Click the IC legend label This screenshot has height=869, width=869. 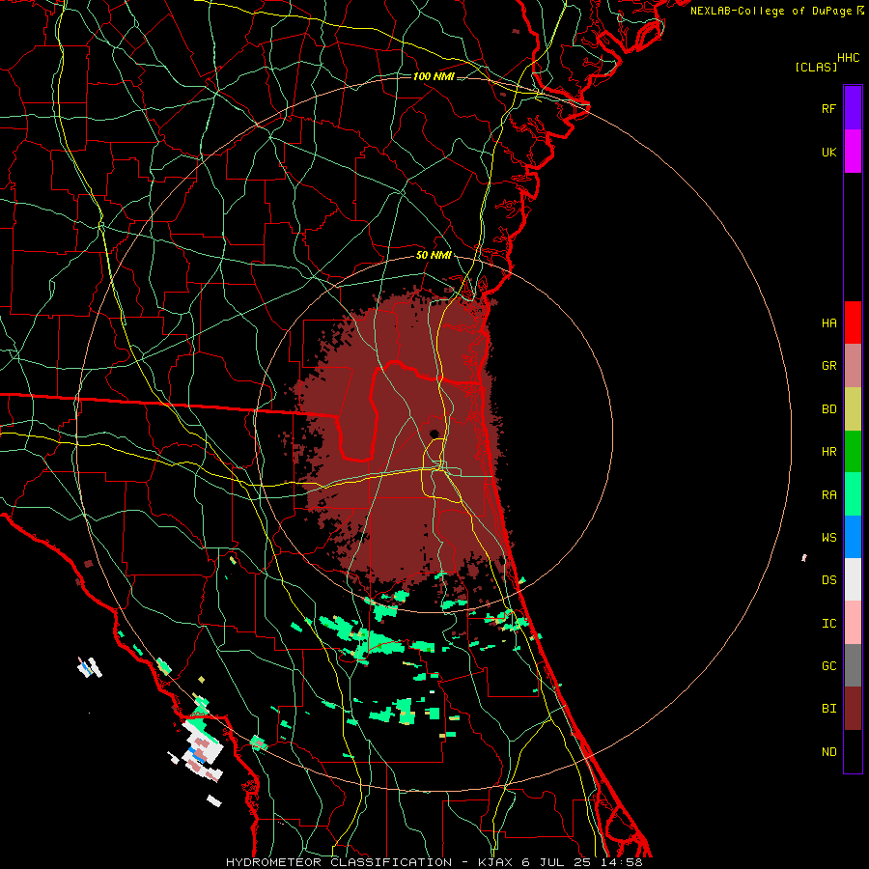coord(828,623)
